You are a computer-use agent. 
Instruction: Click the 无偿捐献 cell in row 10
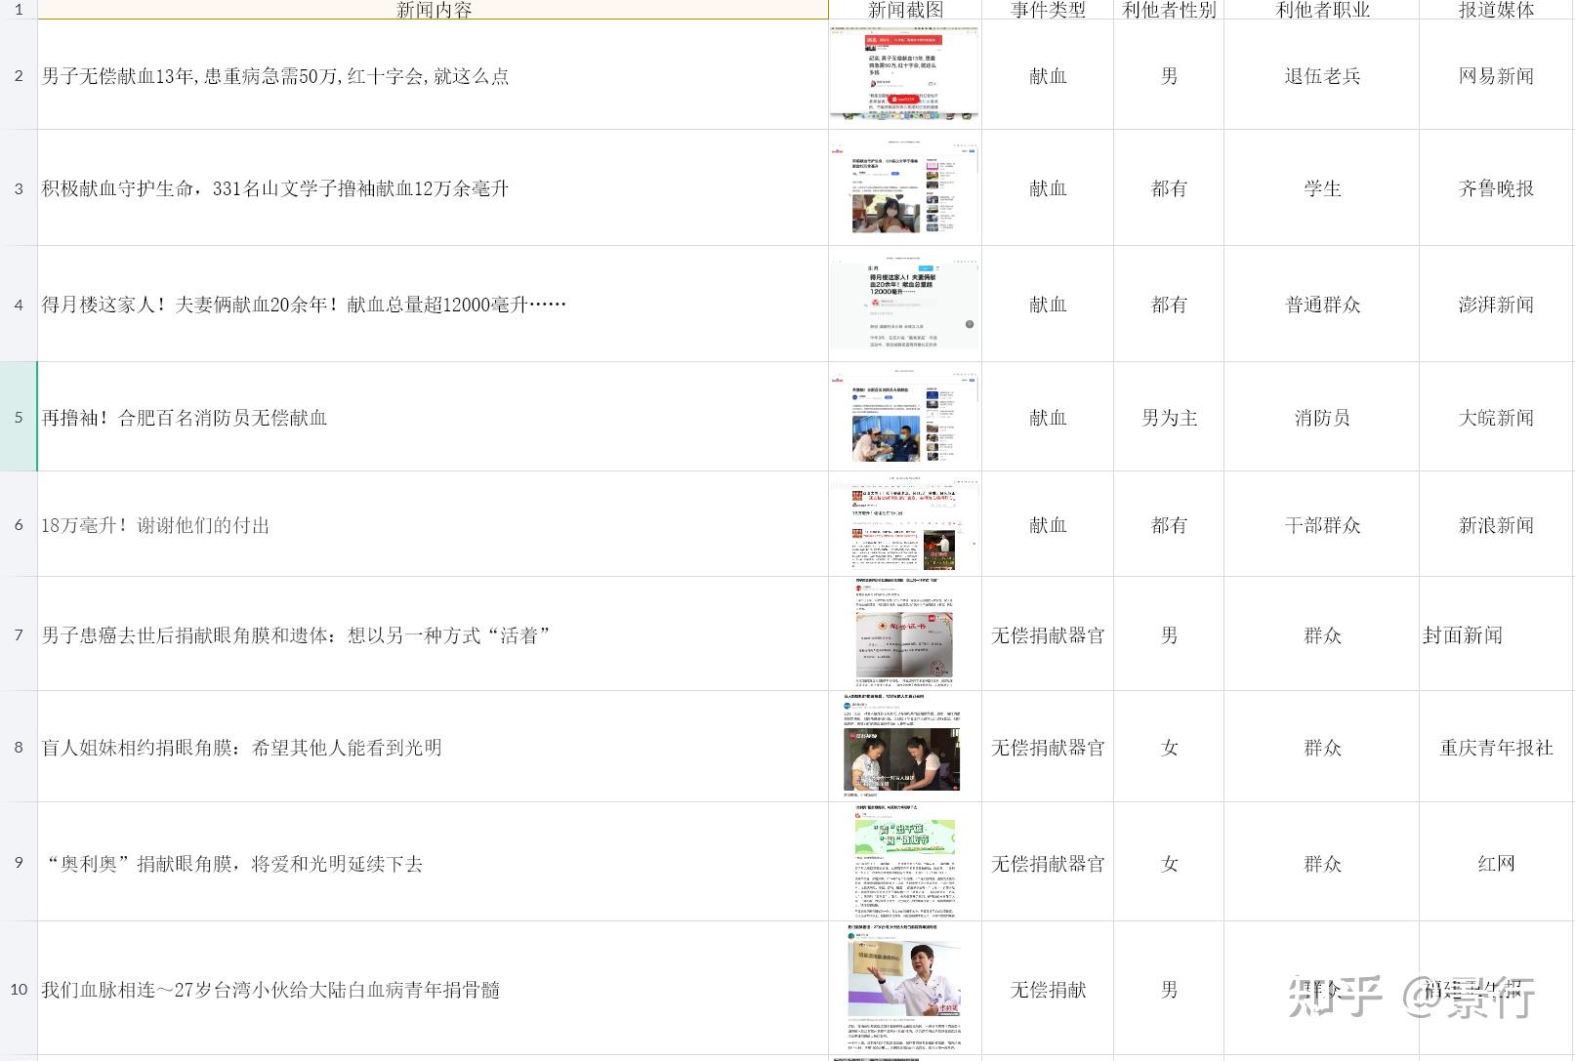coord(1048,989)
